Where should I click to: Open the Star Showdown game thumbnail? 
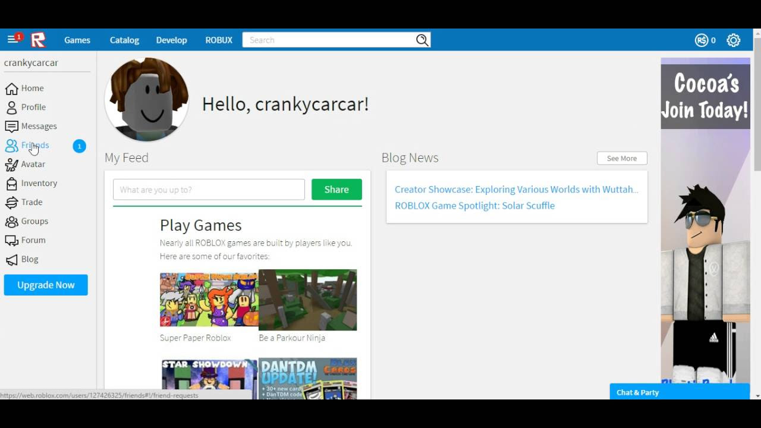pyautogui.click(x=209, y=379)
